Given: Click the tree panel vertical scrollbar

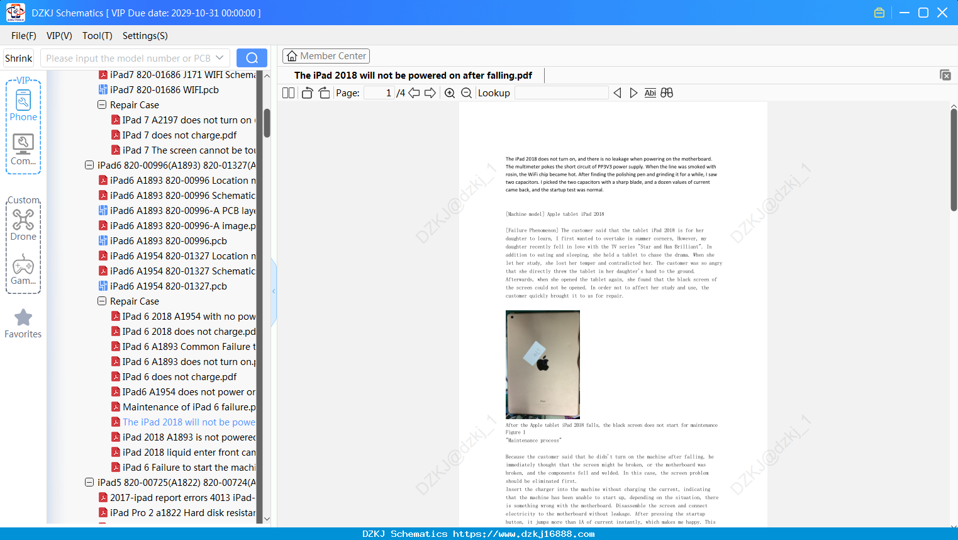Looking at the screenshot, I should [267, 123].
